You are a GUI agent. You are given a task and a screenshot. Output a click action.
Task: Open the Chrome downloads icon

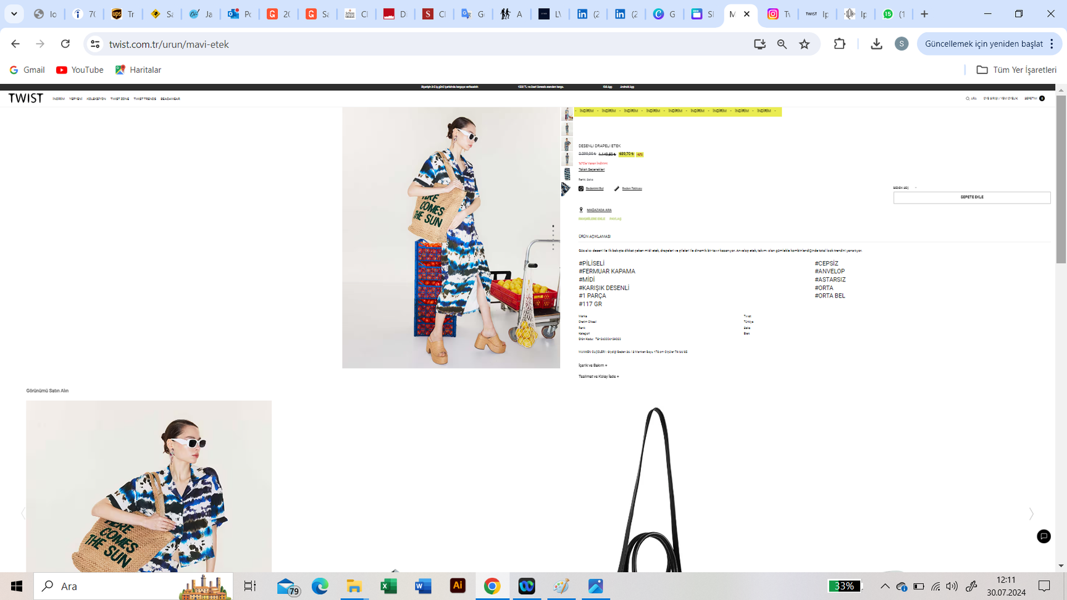pos(876,44)
